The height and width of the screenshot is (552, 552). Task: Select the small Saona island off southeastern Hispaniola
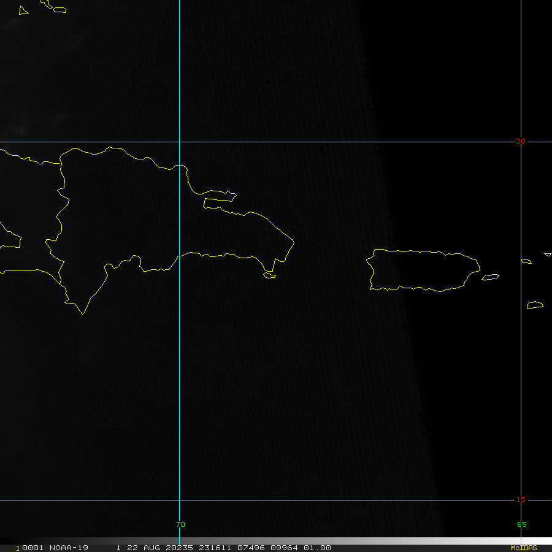[270, 275]
